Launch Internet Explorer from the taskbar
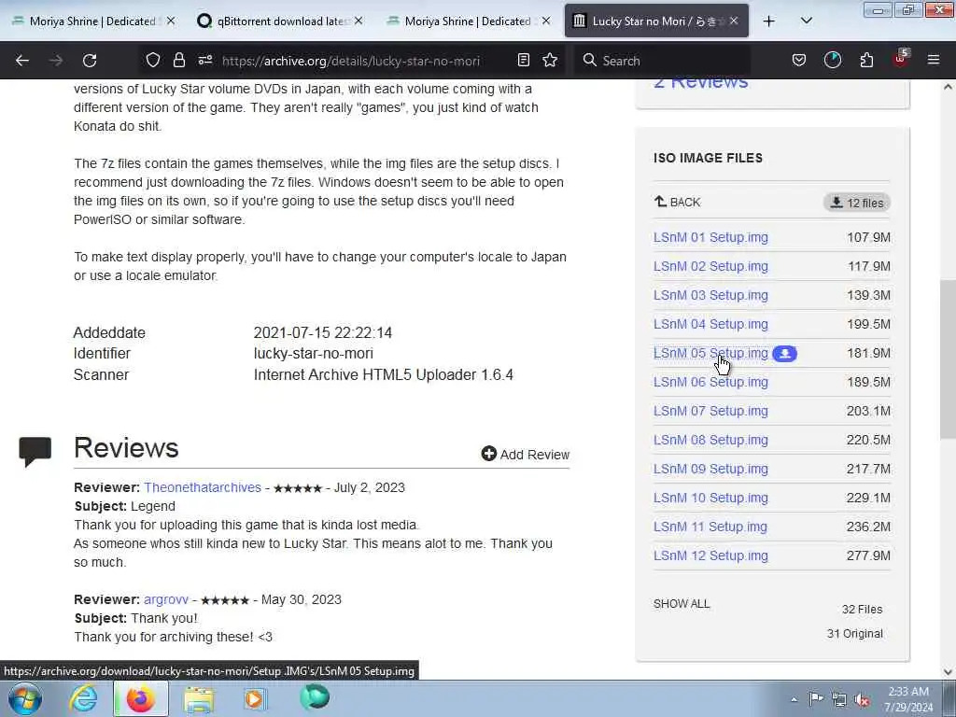 pyautogui.click(x=83, y=698)
